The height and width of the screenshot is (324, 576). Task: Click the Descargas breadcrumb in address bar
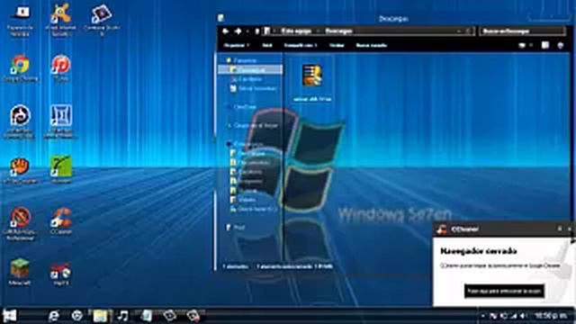[338, 31]
